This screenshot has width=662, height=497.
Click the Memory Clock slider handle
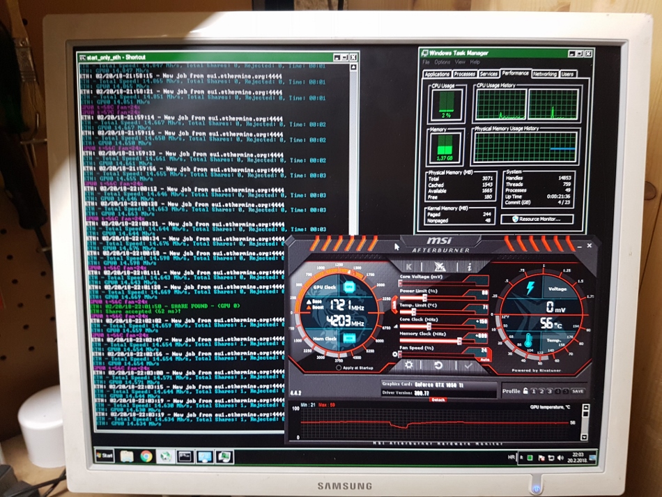(459, 341)
